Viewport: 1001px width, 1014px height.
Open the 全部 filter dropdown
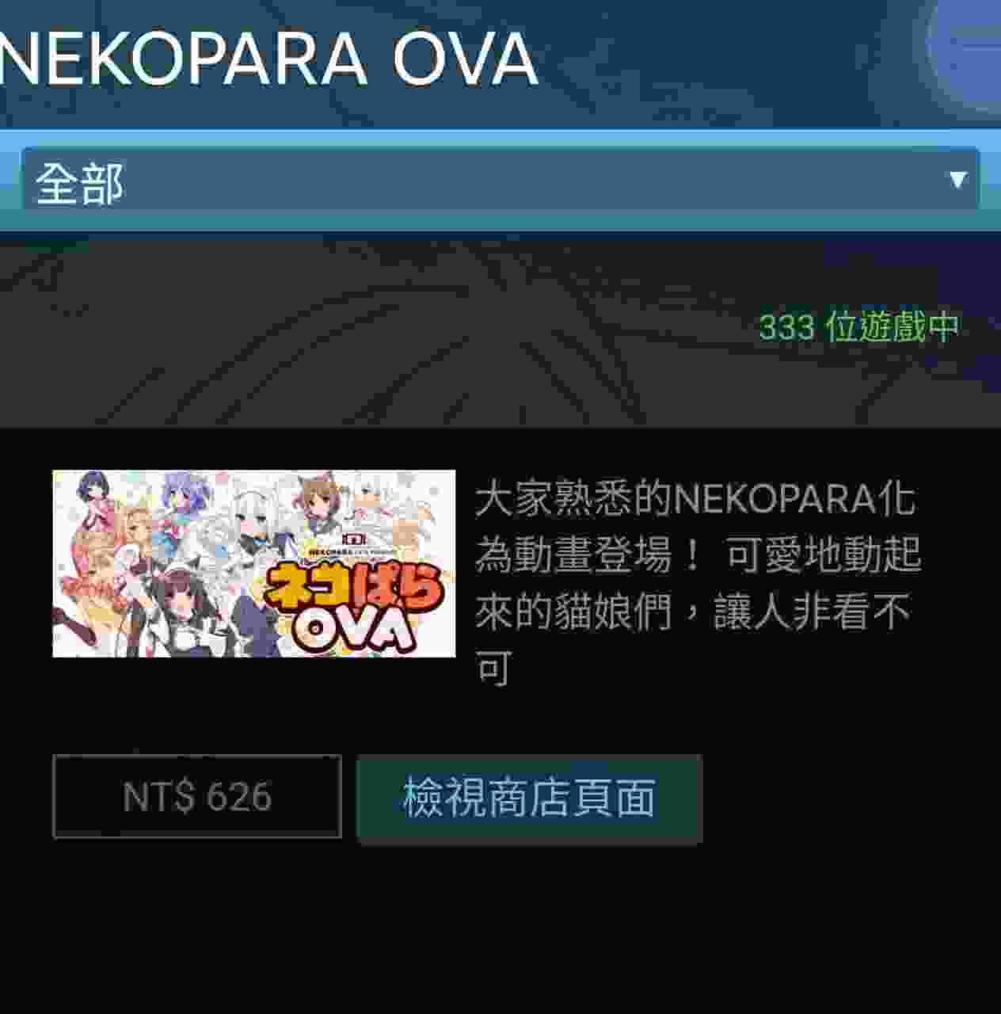[x=500, y=181]
